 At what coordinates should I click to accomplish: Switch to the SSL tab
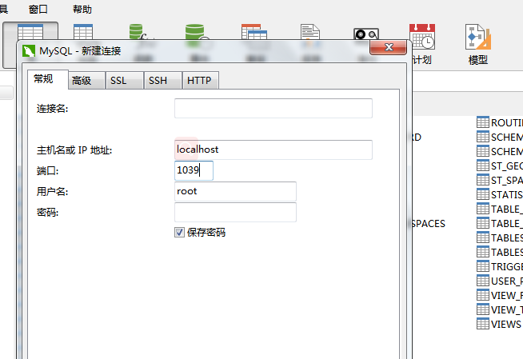(x=125, y=80)
